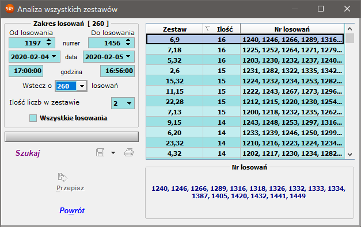This screenshot has width=361, height=227.
Task: Click the table vertical scrollbar thumb
Action: 349,39
